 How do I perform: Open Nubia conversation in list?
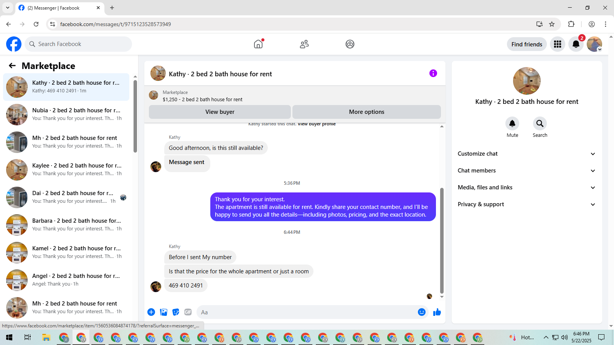pos(66,115)
